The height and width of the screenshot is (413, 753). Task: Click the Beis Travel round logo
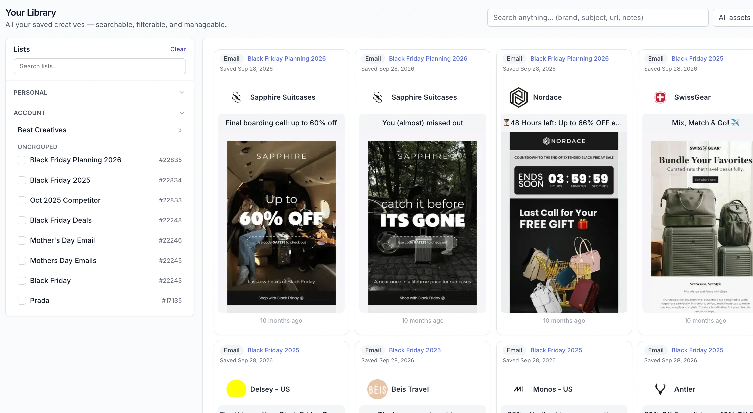click(377, 389)
